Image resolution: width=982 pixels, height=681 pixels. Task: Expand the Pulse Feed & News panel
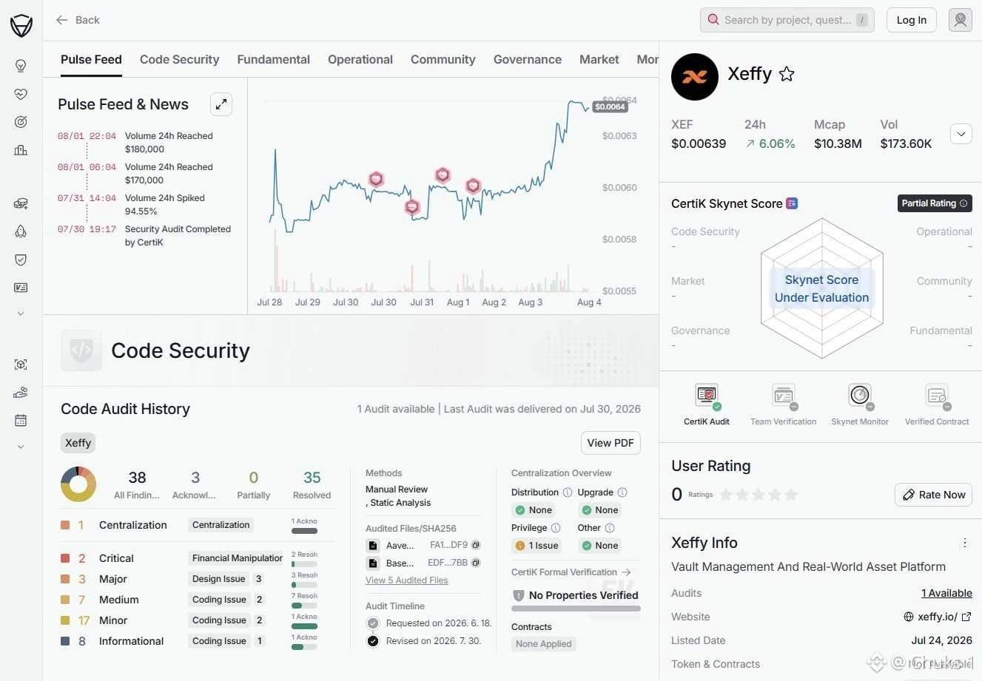click(221, 104)
